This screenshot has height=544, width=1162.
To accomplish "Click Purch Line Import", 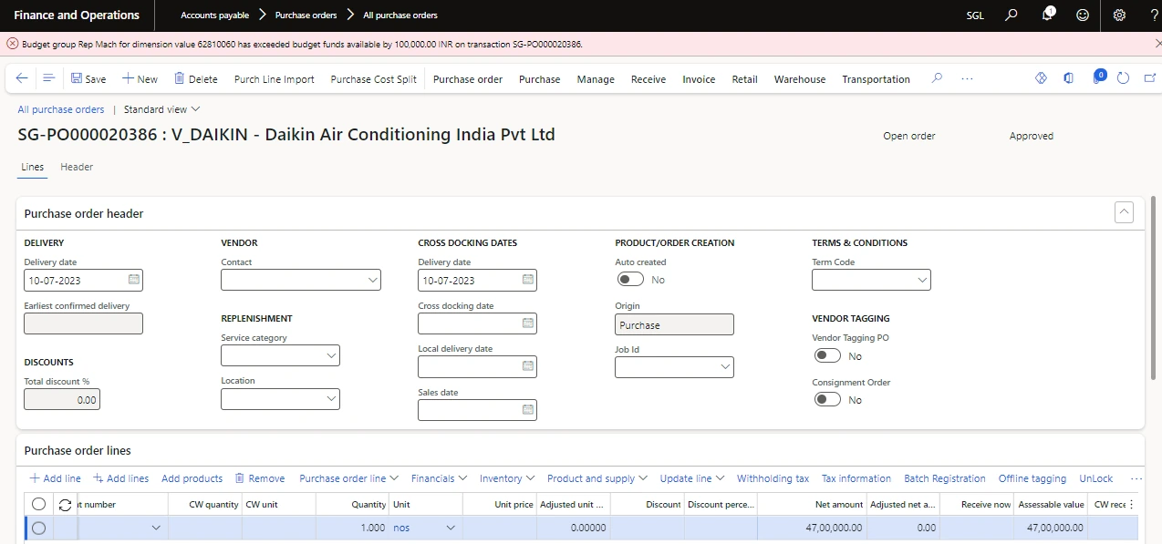I will pos(275,79).
